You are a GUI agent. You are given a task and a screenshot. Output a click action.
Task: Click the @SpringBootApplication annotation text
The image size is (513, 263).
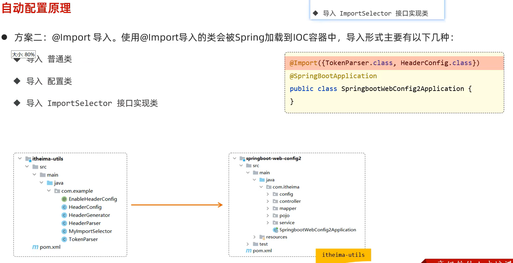coord(333,76)
